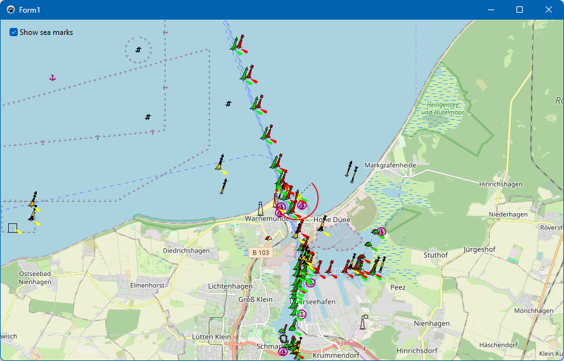Select the Ostseebad Nienhagen label
The width and height of the screenshot is (564, 361).
(35, 278)
